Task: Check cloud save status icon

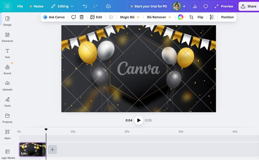Action: [x=108, y=6]
